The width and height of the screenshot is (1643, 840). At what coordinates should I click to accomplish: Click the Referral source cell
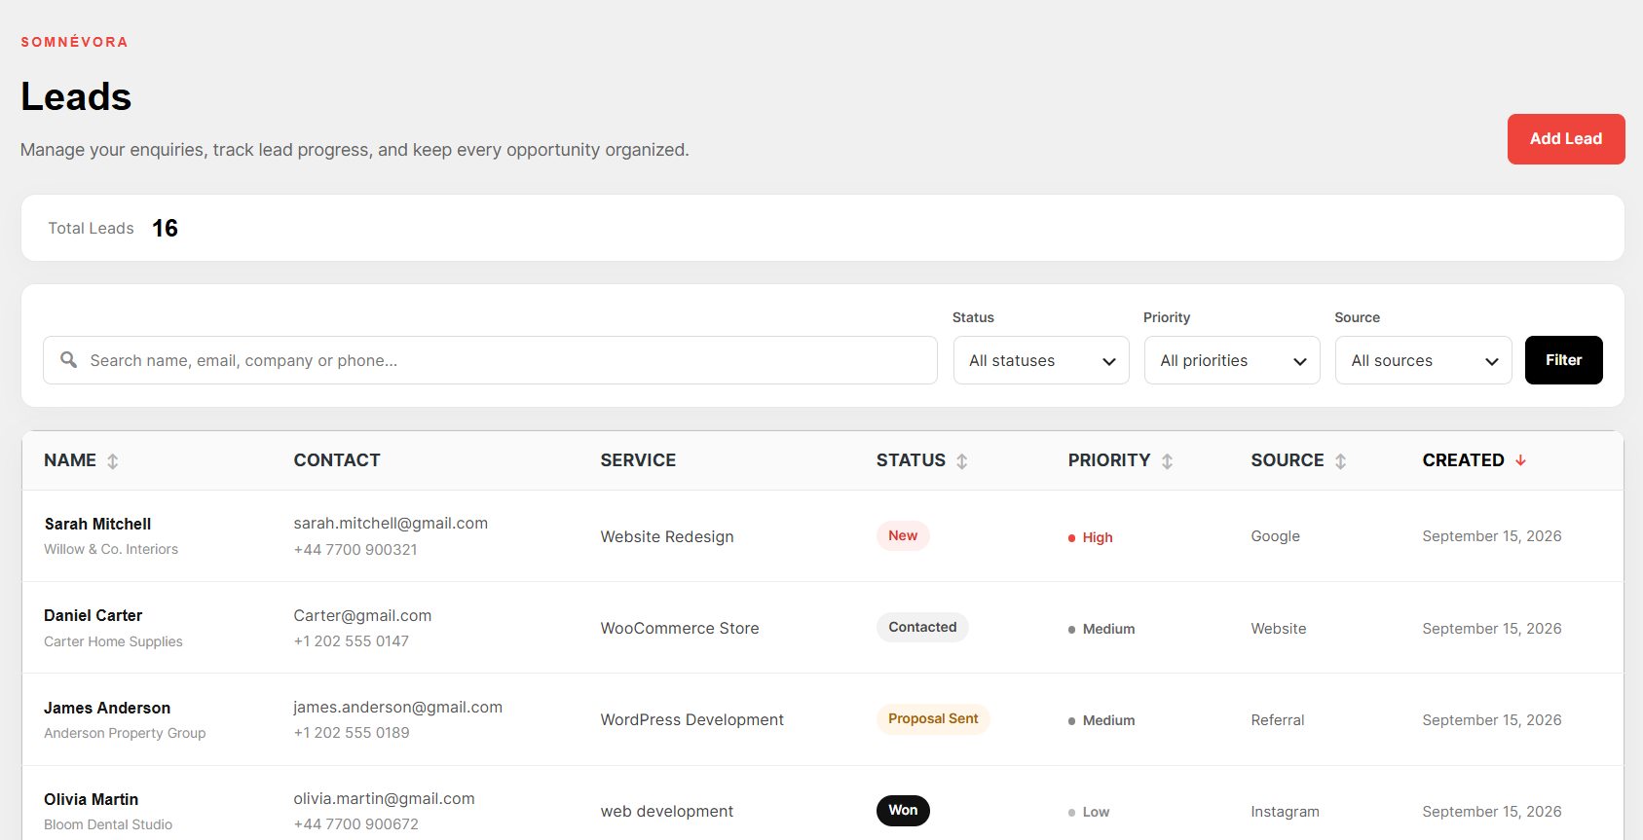(x=1277, y=719)
